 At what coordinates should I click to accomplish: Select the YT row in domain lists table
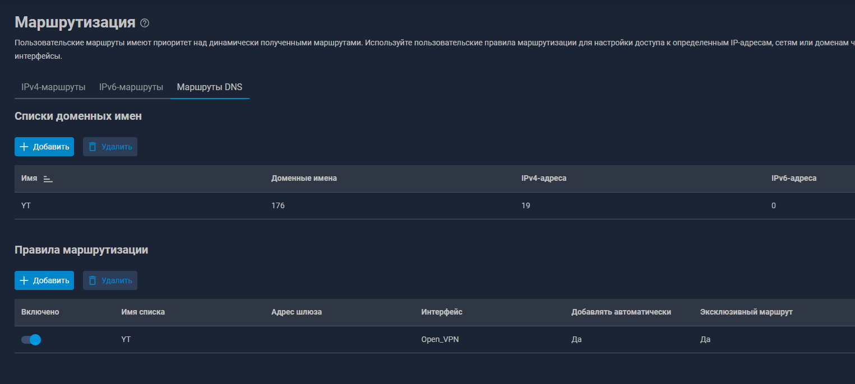point(26,205)
